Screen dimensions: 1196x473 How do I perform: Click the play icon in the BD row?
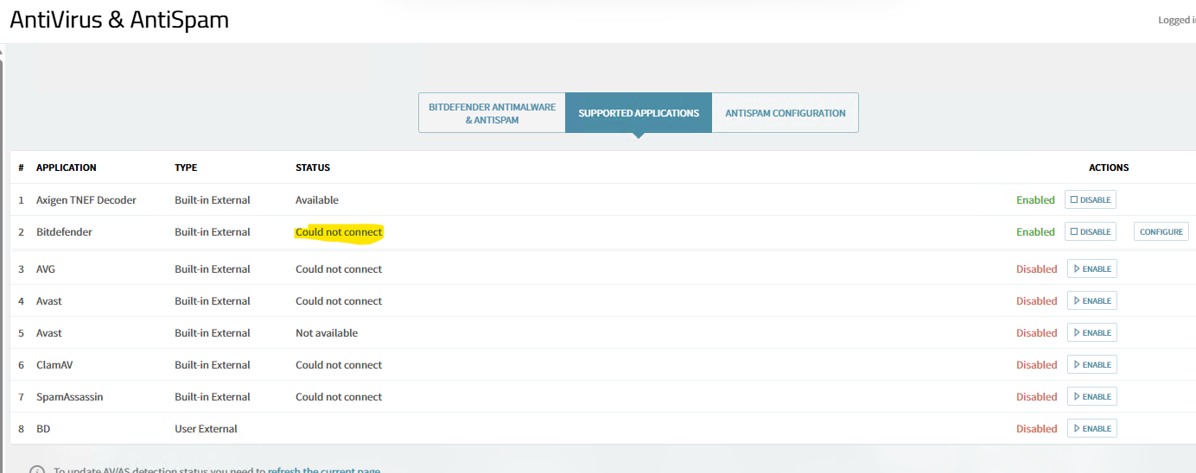pyautogui.click(x=1077, y=429)
